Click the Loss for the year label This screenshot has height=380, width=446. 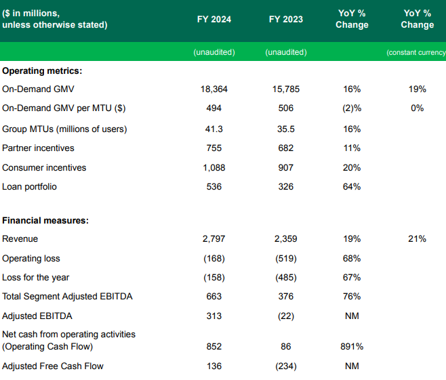[36, 277]
